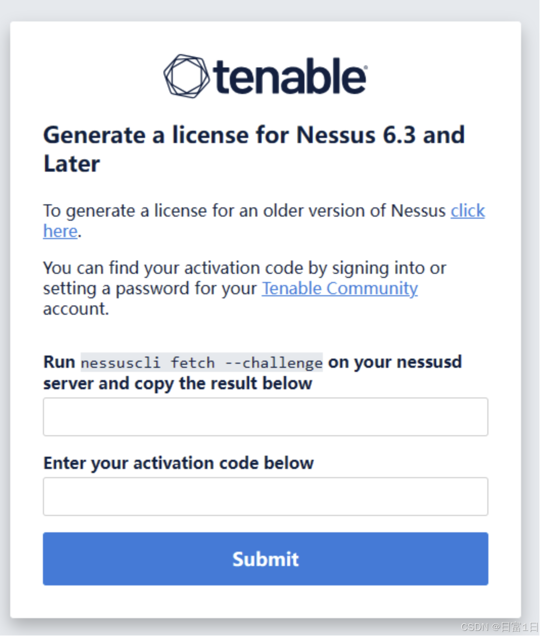The width and height of the screenshot is (541, 636).
Task: Open the 'click' link for older Nessus
Action: point(467,210)
